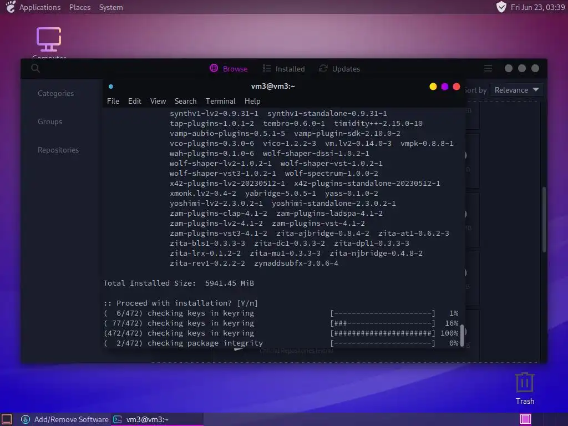
Task: Open the terminal Search menu
Action: click(185, 101)
